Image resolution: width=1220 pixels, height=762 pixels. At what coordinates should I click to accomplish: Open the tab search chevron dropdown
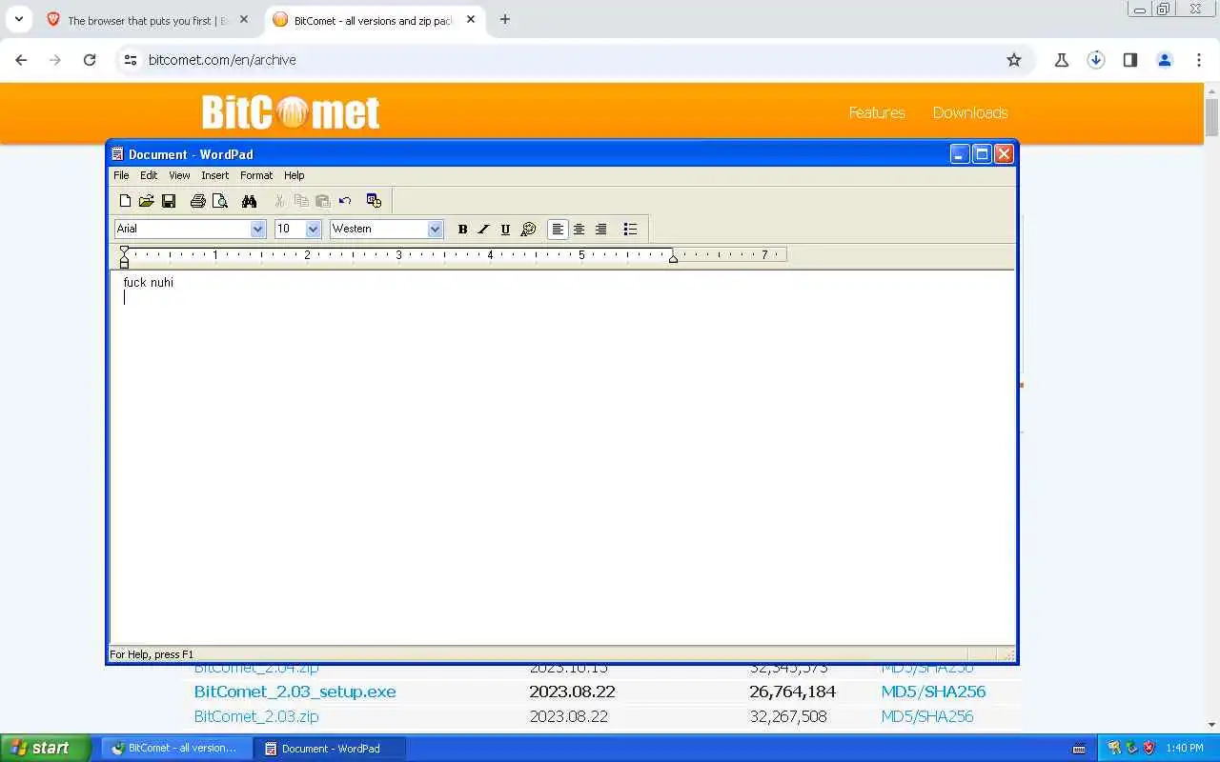[x=18, y=19]
